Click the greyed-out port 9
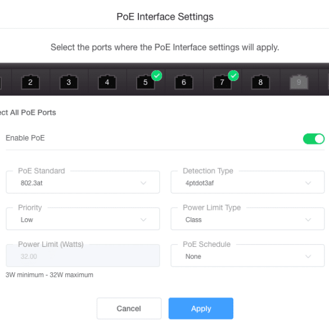 pos(299,82)
